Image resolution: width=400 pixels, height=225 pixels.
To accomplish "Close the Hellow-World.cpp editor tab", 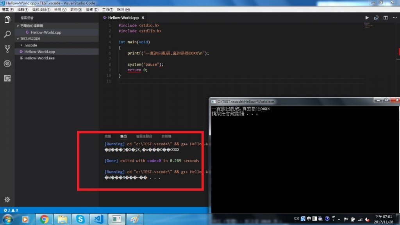I will [x=143, y=18].
